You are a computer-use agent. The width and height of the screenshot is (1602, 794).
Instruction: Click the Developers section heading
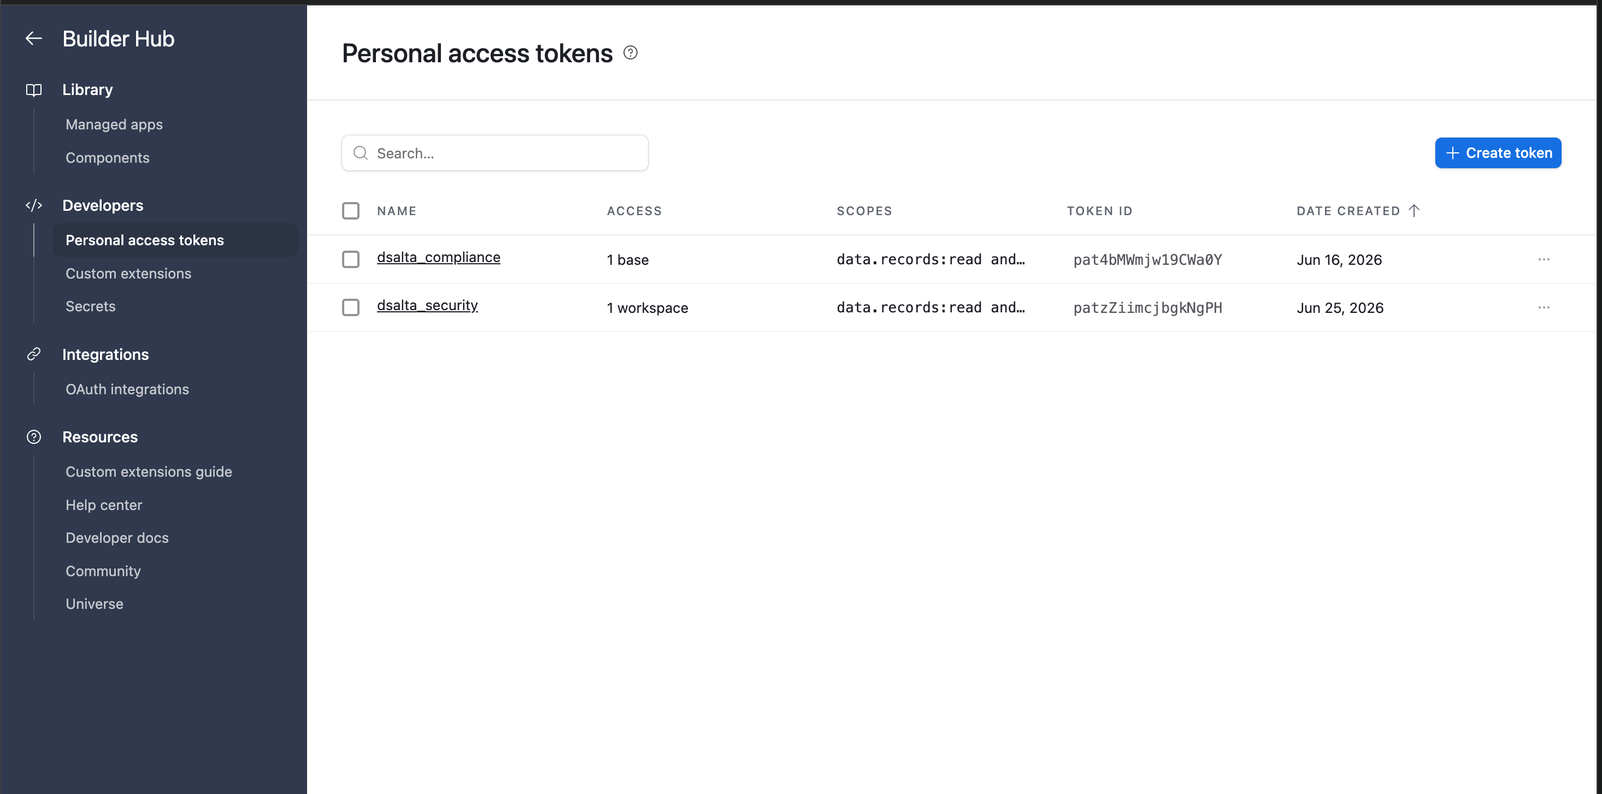(103, 205)
